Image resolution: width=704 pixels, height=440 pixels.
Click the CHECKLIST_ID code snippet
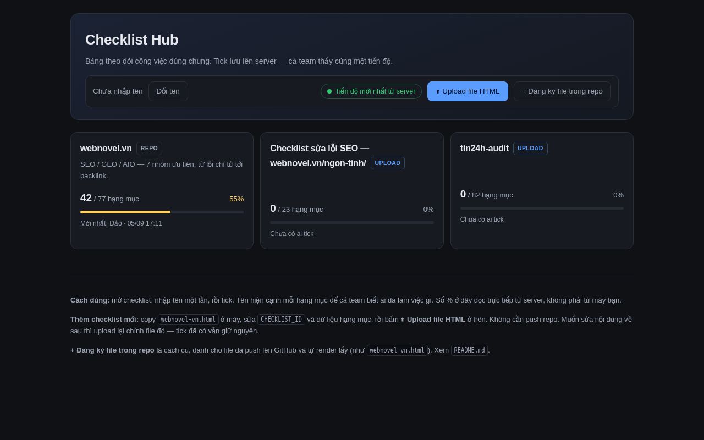click(x=281, y=320)
